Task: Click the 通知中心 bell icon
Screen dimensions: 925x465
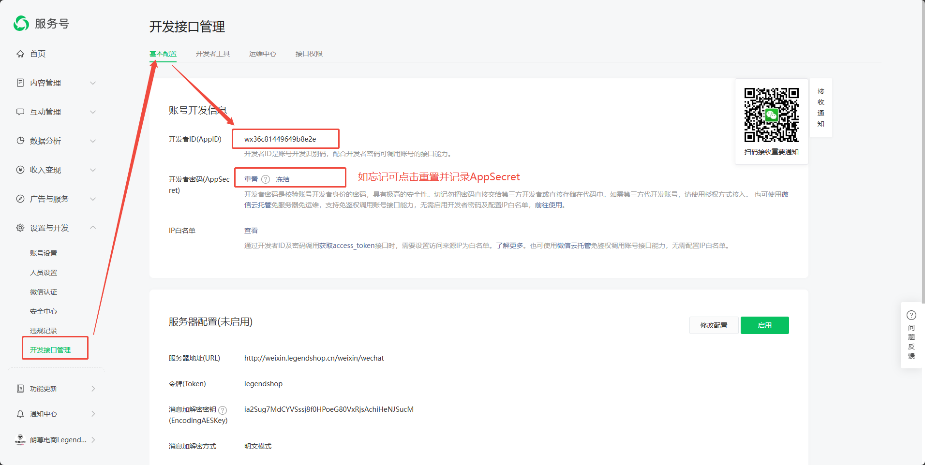Action: click(x=20, y=414)
